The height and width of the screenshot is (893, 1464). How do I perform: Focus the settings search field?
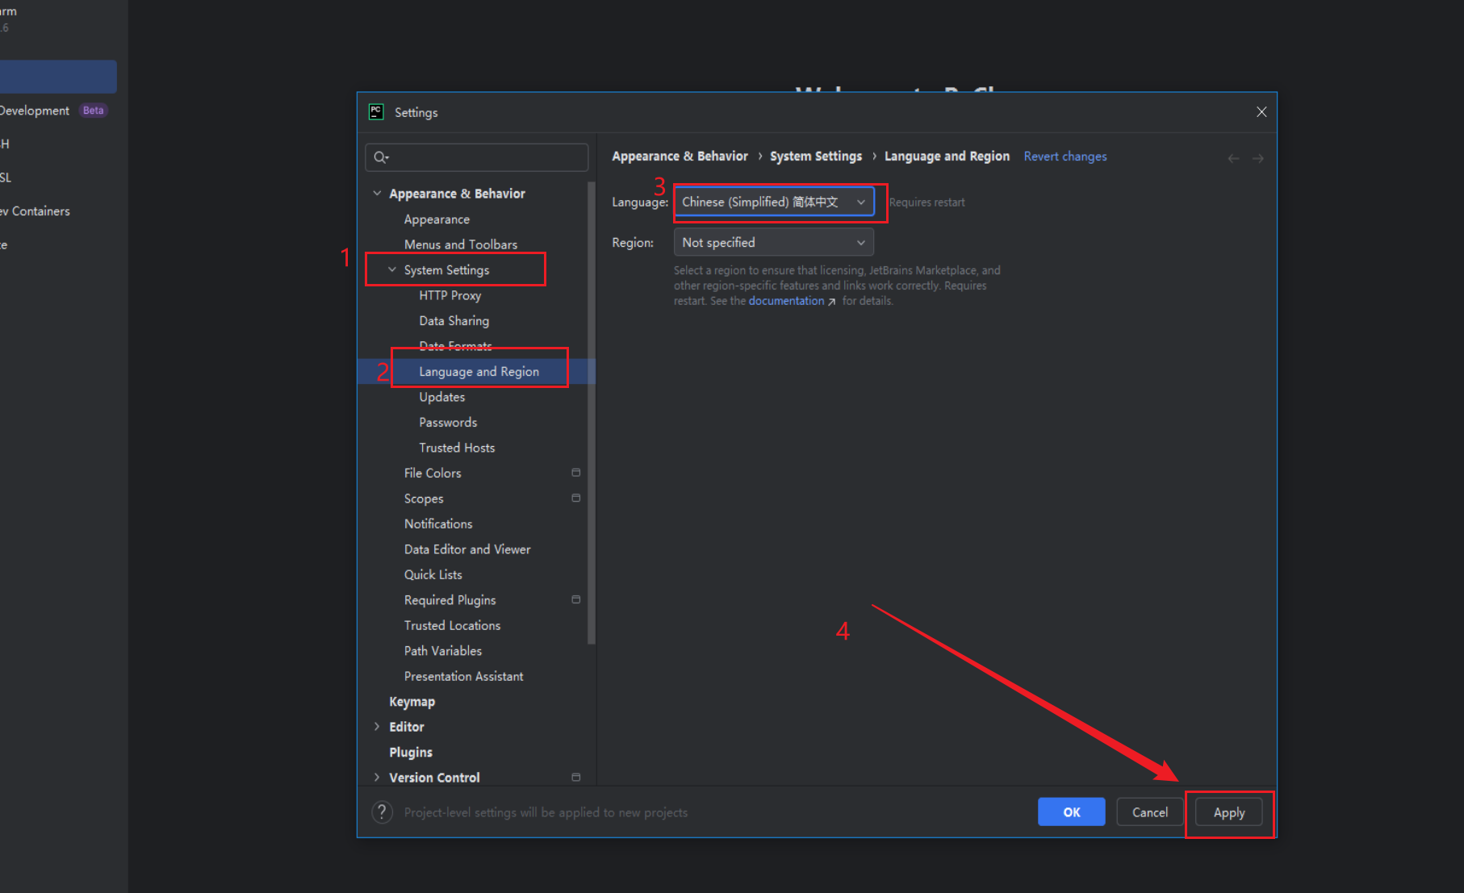click(477, 157)
